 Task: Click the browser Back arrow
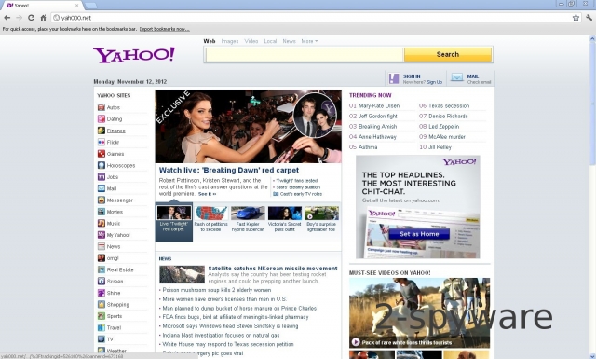7,18
